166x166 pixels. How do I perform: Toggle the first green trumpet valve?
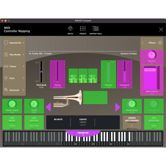point(73,76)
